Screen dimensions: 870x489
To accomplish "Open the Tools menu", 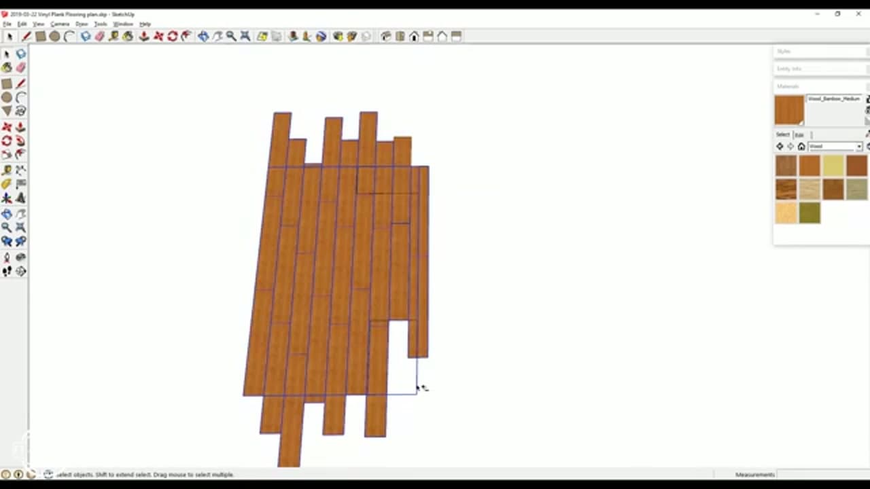I will point(101,24).
